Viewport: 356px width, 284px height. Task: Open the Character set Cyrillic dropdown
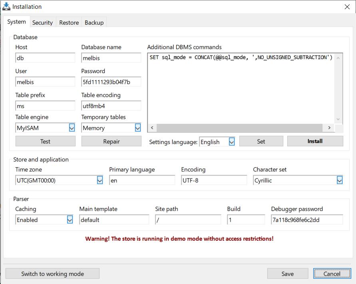coord(340,181)
